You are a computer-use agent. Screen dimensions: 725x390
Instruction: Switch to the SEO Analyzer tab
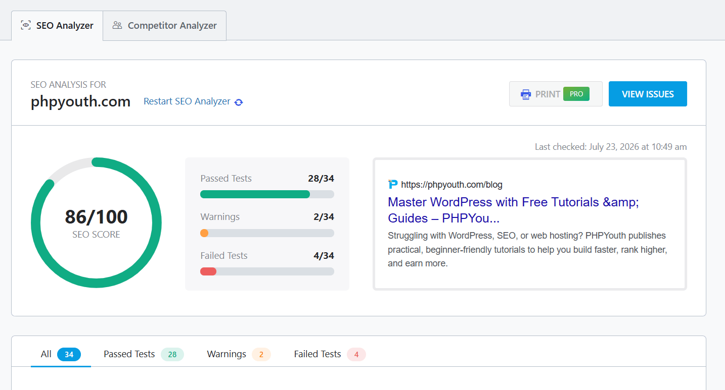57,26
